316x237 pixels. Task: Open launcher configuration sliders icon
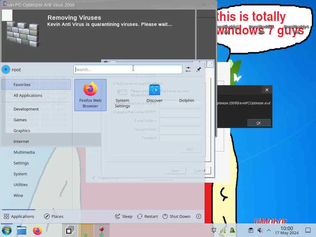click(x=188, y=69)
